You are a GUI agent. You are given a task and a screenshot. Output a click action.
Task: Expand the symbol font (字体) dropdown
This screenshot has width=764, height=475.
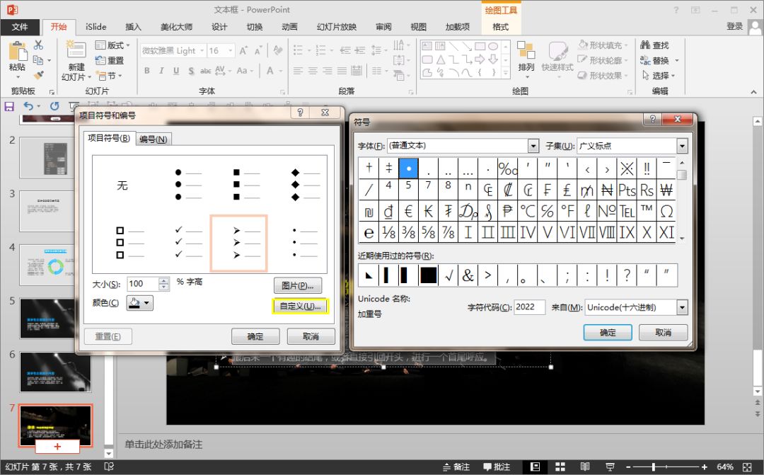[x=533, y=146]
